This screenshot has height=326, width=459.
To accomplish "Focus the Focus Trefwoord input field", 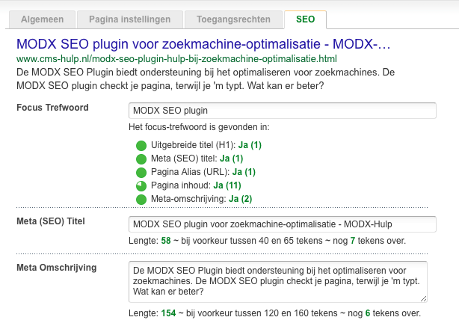I will tap(282, 111).
